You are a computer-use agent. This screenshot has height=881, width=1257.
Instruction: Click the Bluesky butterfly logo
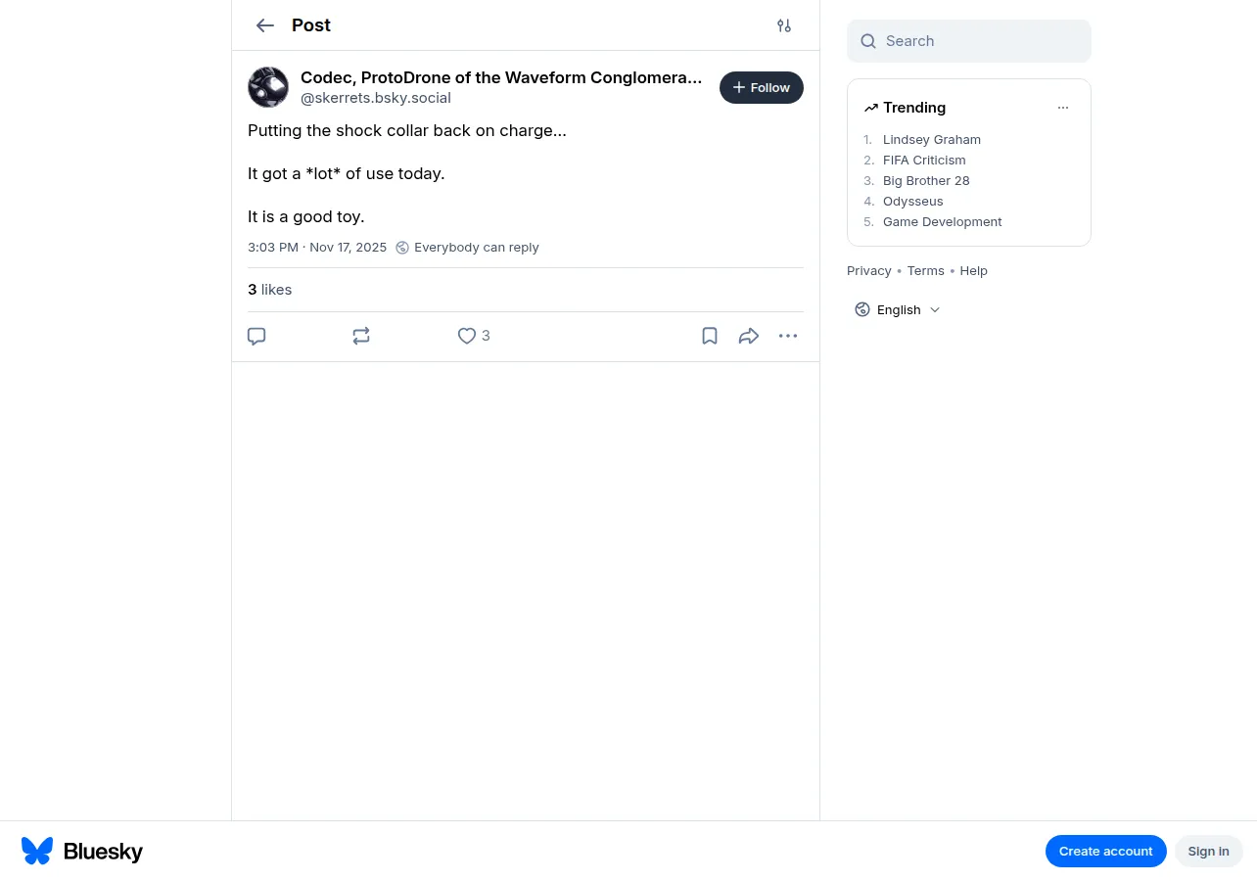[37, 851]
